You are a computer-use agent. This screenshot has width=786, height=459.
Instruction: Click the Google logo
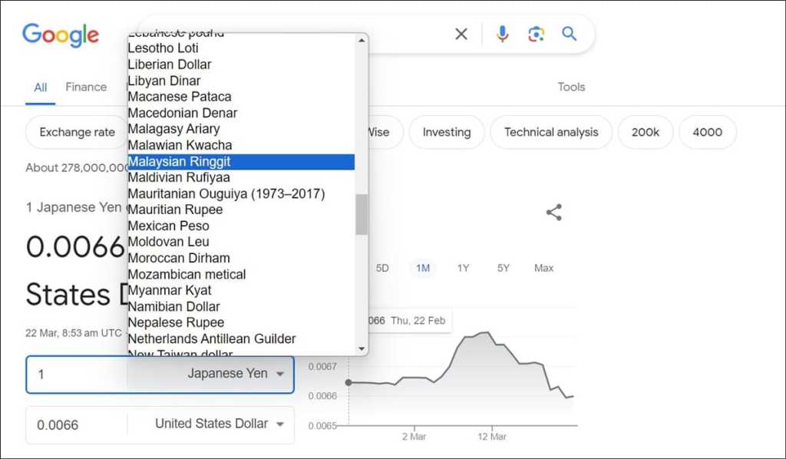click(61, 35)
